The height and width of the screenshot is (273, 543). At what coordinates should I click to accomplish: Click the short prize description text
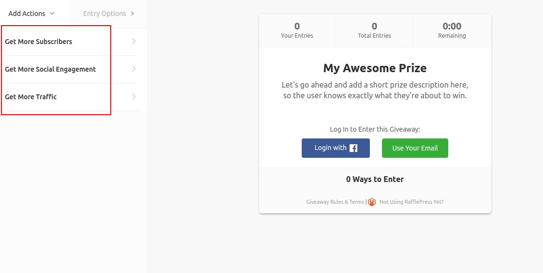(375, 90)
